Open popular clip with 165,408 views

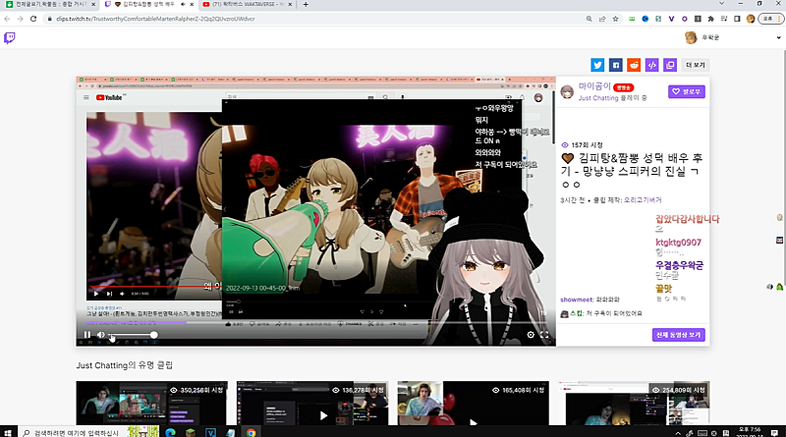pos(474,403)
